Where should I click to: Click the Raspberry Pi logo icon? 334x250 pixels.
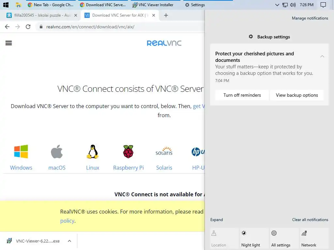(128, 152)
